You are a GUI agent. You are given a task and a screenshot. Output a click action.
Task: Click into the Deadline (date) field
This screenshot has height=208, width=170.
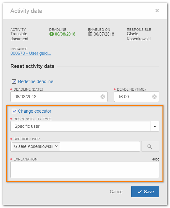pos(59,97)
